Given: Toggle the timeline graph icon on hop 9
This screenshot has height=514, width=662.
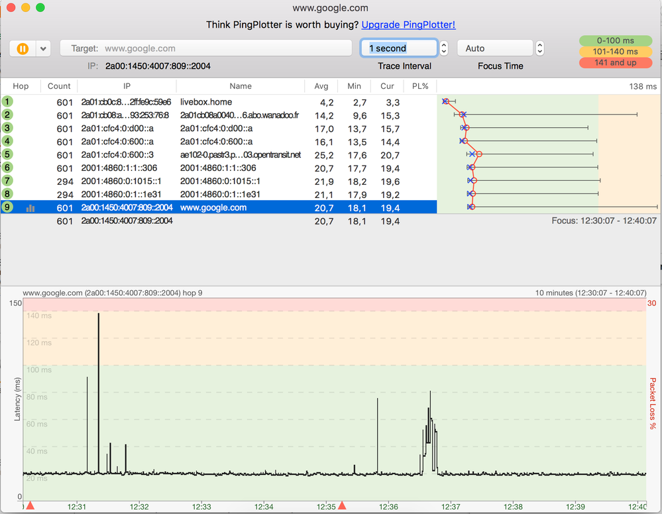Looking at the screenshot, I should 30,208.
